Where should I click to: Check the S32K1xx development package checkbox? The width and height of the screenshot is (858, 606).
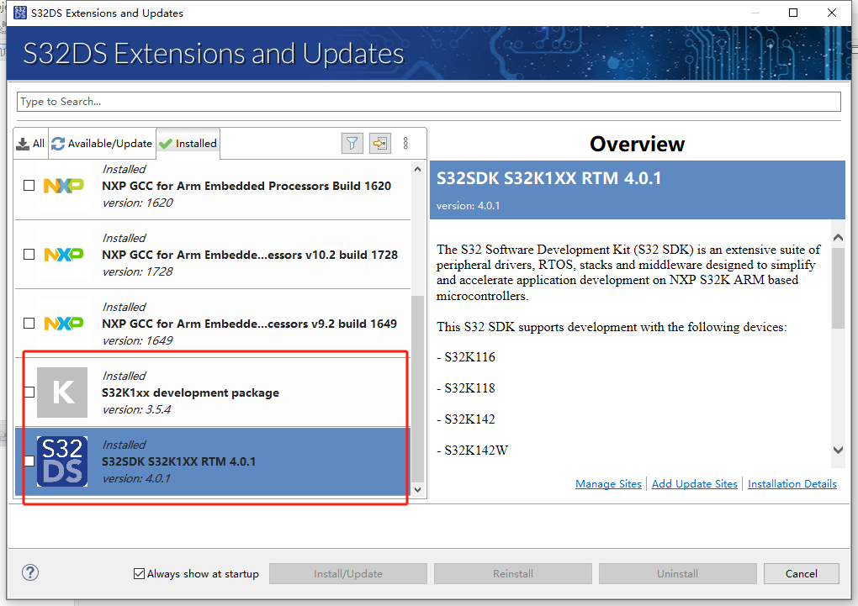coord(29,392)
